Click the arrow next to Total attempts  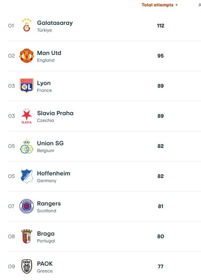177,5
